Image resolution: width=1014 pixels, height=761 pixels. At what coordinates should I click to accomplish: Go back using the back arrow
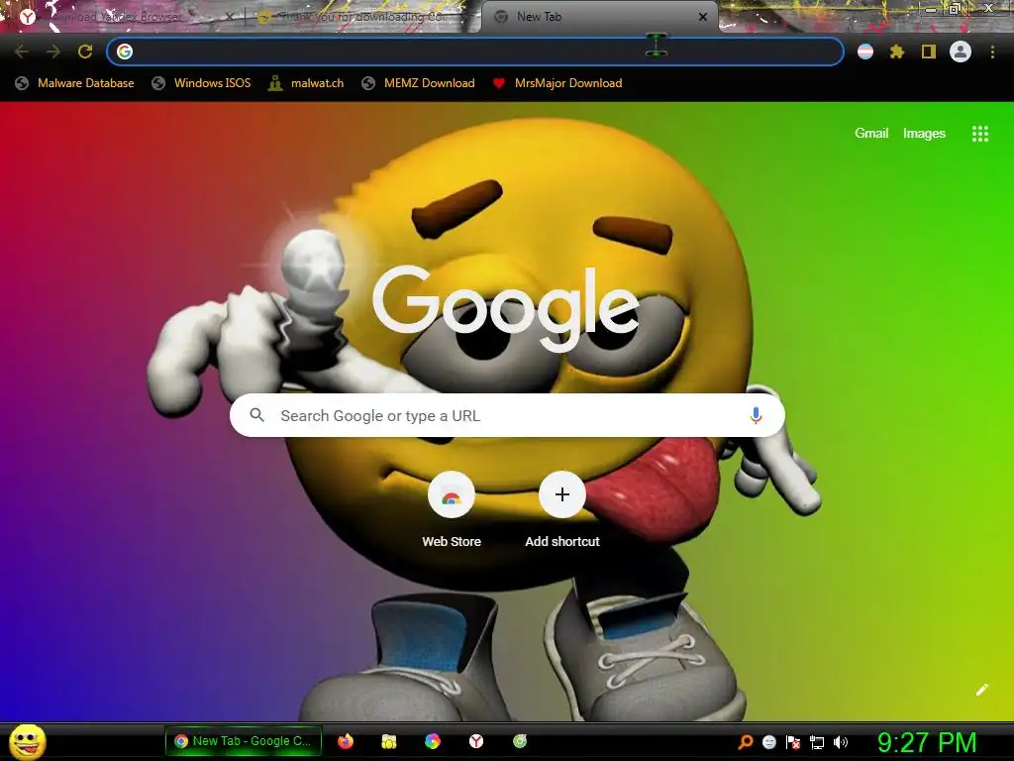click(x=22, y=52)
